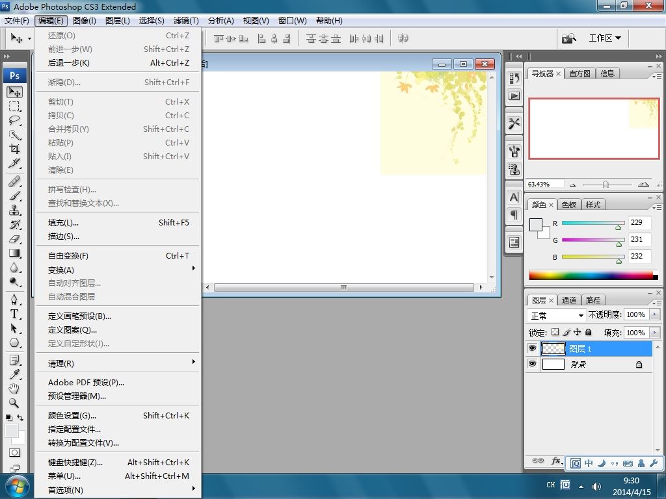
Task: Toggle Quick Mask mode
Action: point(14,453)
